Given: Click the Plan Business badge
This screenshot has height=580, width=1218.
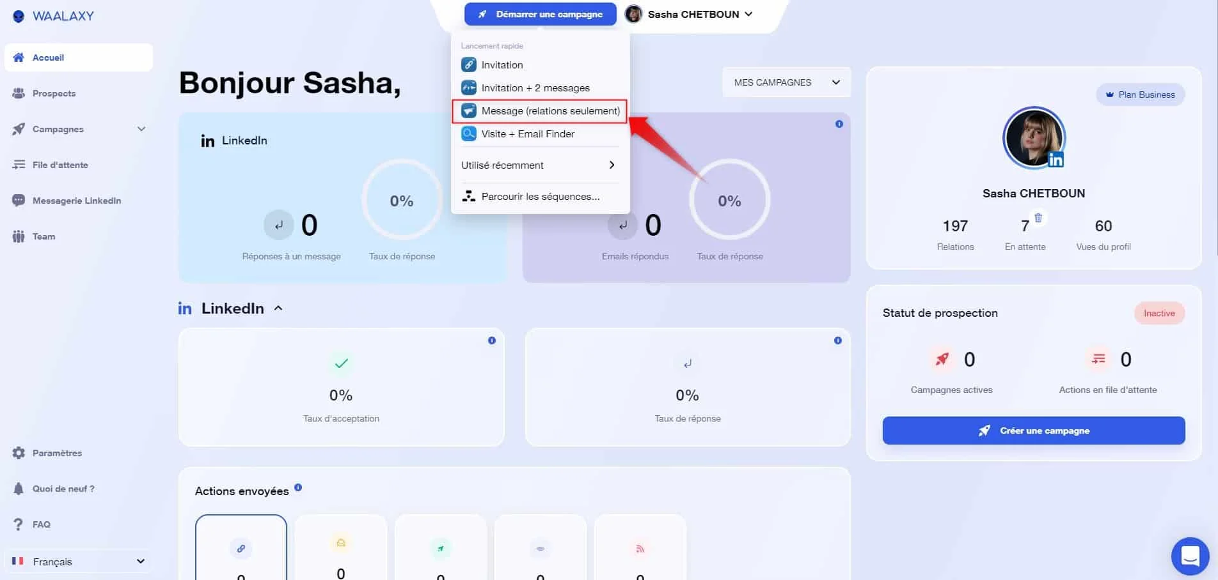Looking at the screenshot, I should point(1141,95).
